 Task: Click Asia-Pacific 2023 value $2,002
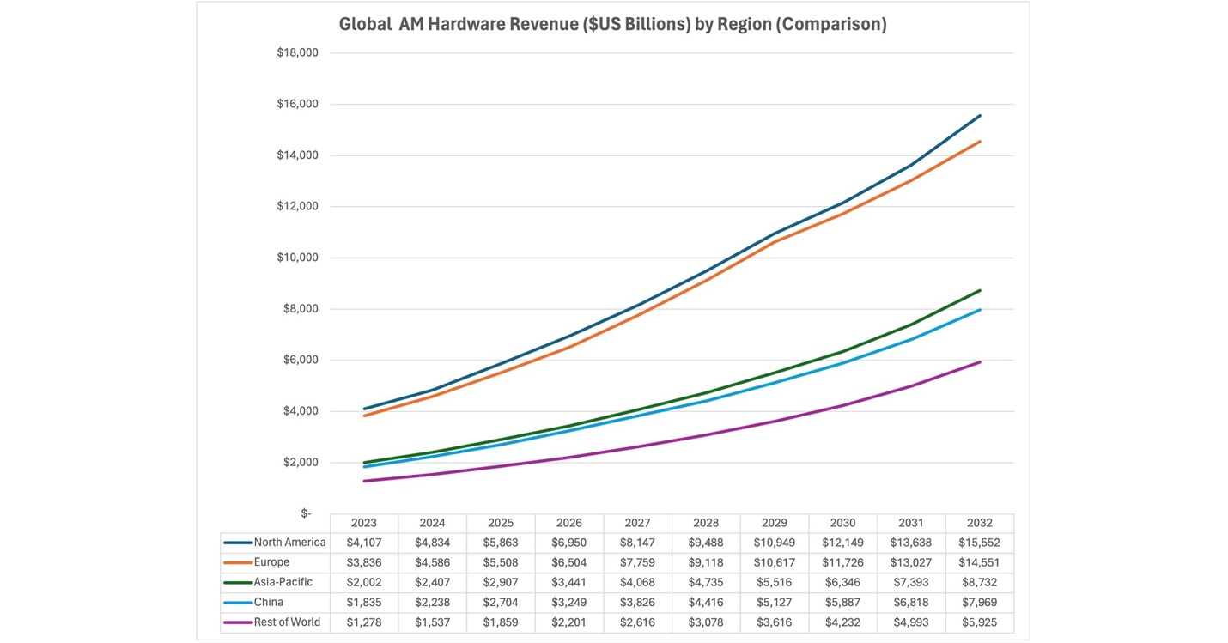364,582
